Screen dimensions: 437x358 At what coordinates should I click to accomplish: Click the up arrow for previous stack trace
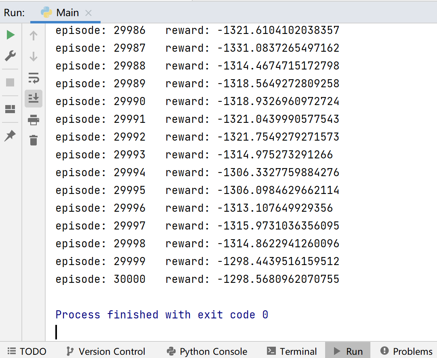(x=34, y=36)
